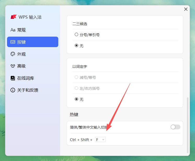Viewport: 195px width, 161px height.
Task: Click the settings page vertical scrollbar
Action: tap(188, 125)
